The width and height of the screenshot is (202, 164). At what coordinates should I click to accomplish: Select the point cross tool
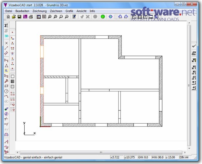[x=6, y=43]
